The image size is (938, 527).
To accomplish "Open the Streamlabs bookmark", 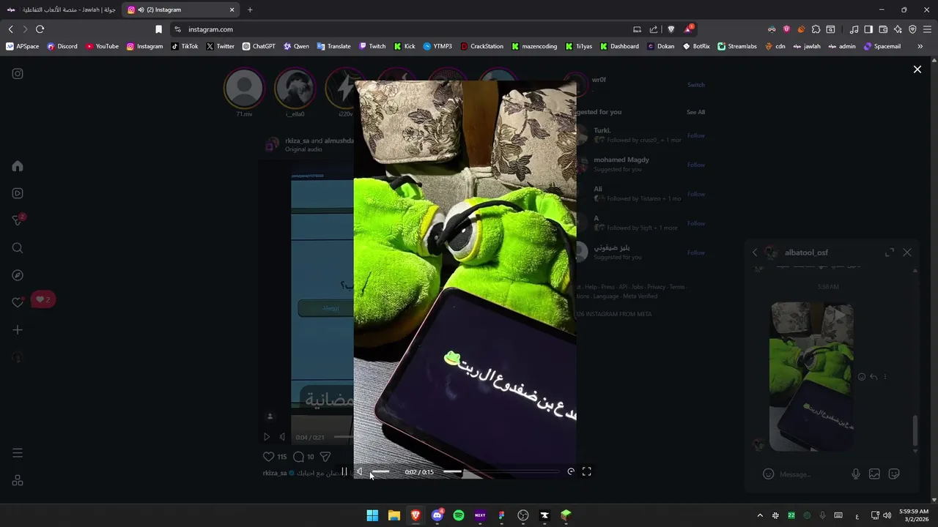I will click(x=737, y=46).
